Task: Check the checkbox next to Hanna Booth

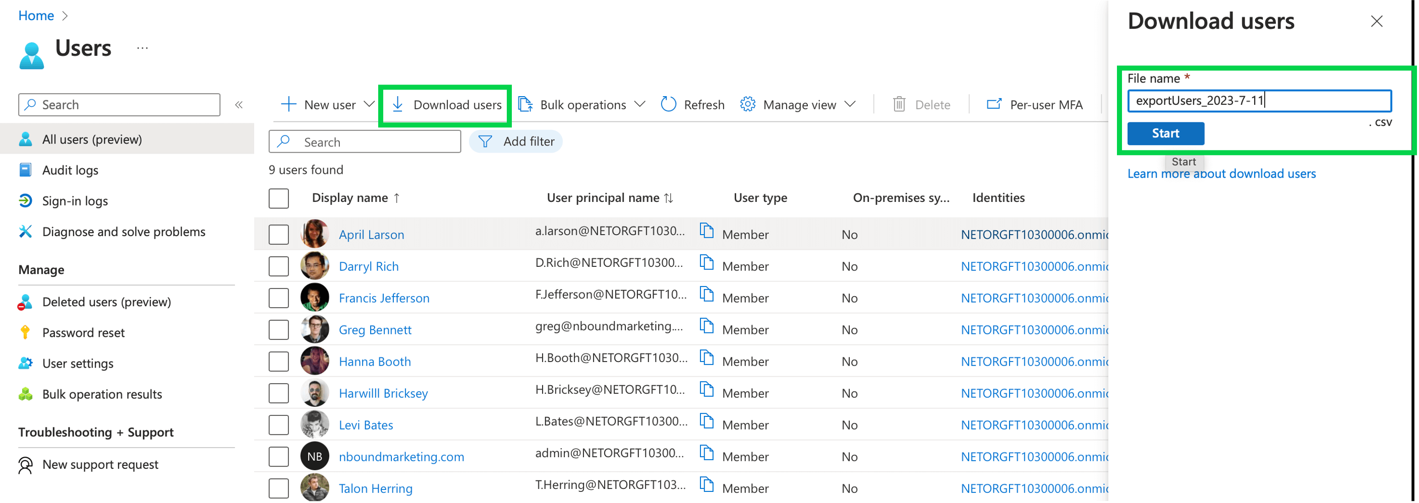Action: tap(279, 361)
